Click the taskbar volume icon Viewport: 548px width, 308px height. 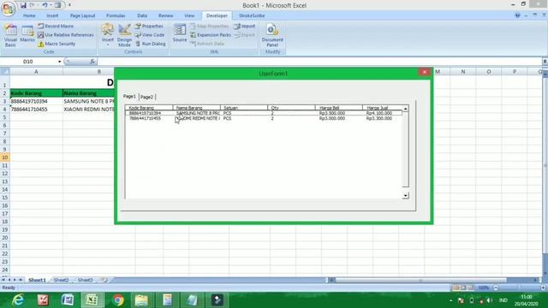pyautogui.click(x=489, y=300)
